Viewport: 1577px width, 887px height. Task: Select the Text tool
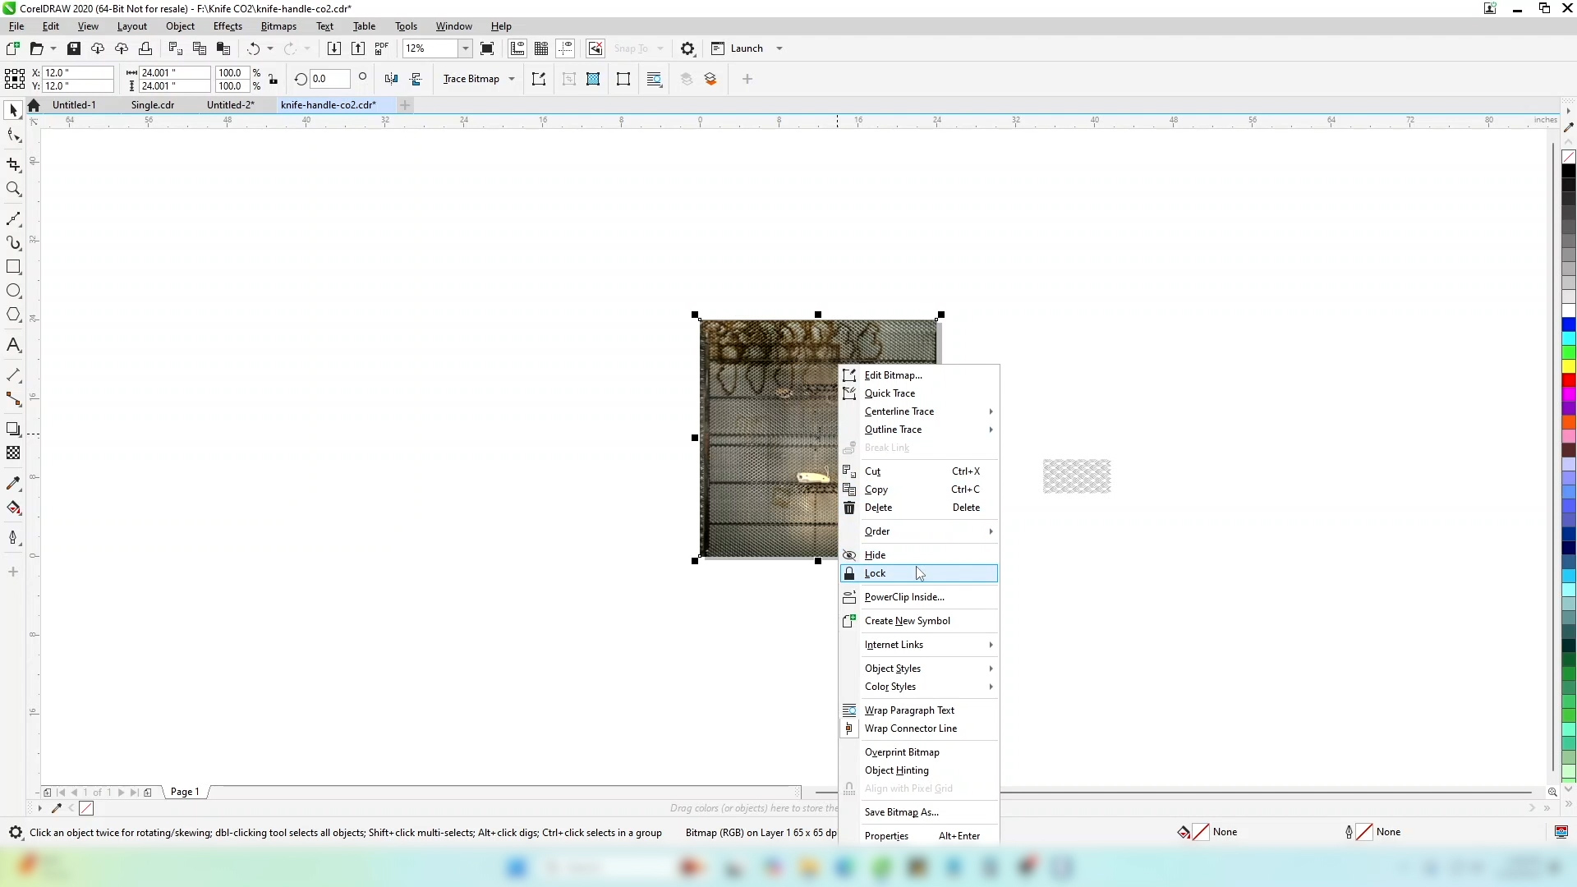click(x=13, y=345)
